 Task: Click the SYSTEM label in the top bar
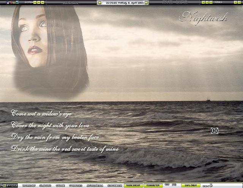pos(29,2)
